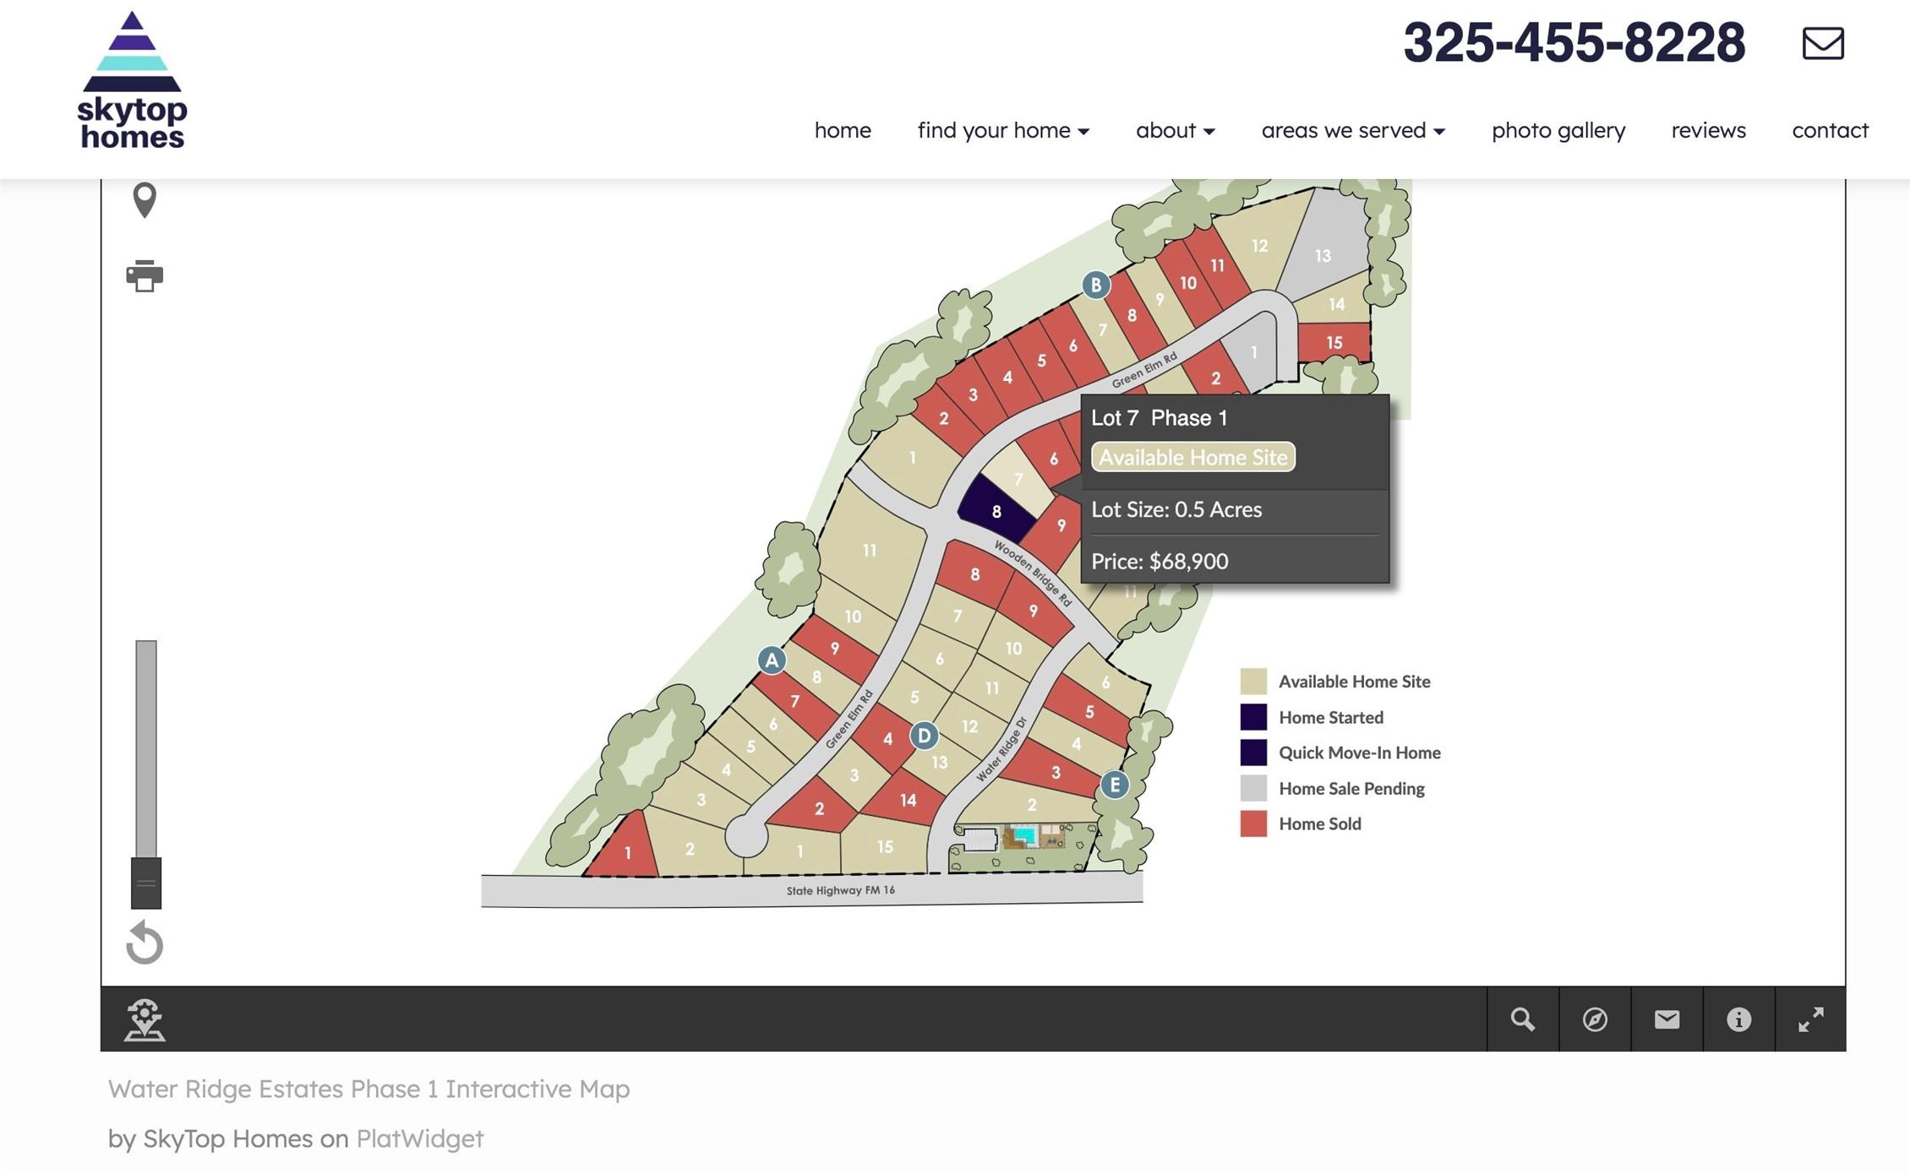Click the reset view rotate arrow icon
Screen dimensions: 1910x1174
(x=145, y=943)
